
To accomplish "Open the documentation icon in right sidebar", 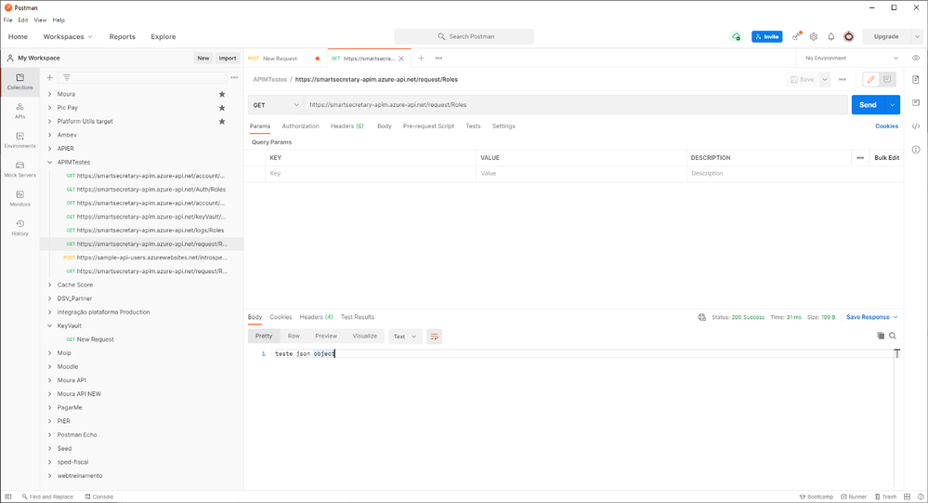I will (x=916, y=79).
